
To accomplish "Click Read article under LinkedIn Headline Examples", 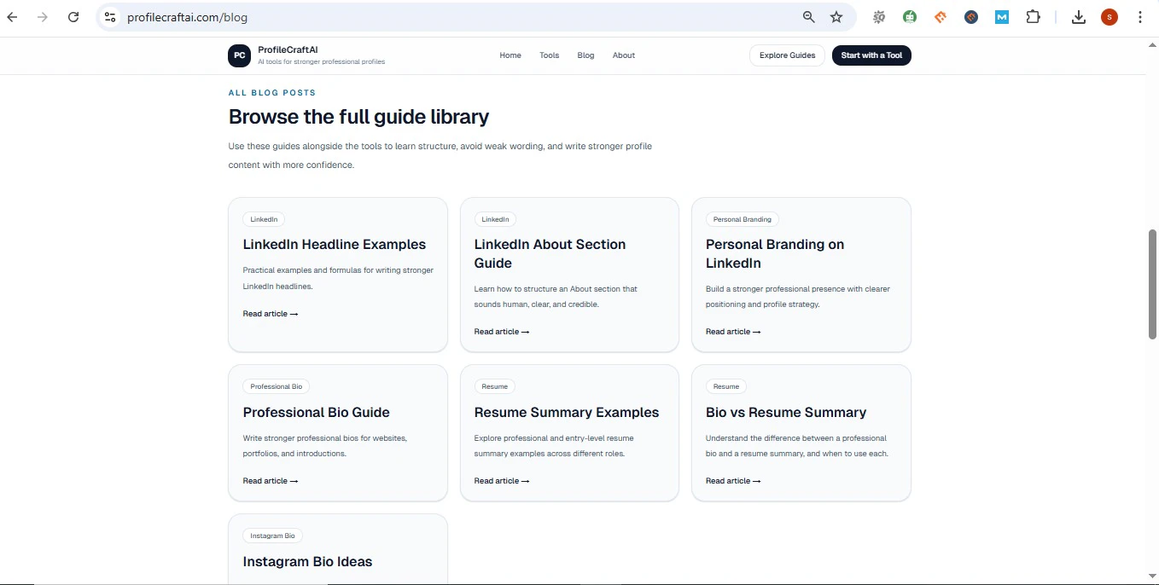I will click(270, 314).
